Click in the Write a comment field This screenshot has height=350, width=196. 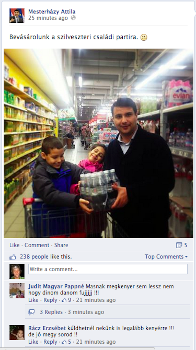click(x=108, y=269)
